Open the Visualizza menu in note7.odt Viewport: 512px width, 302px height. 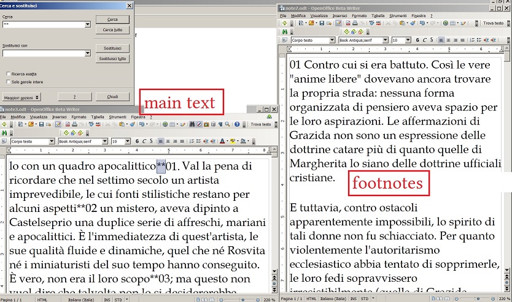click(x=319, y=16)
